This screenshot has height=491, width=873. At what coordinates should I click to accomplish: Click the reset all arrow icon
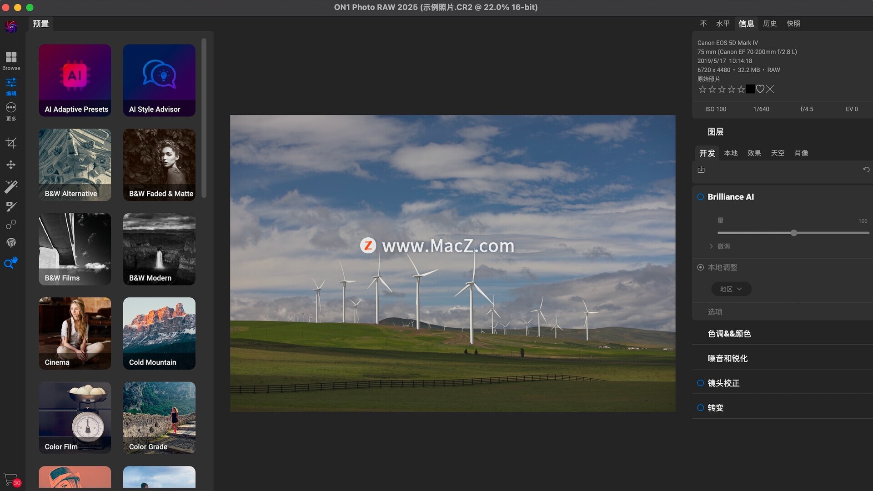866,170
